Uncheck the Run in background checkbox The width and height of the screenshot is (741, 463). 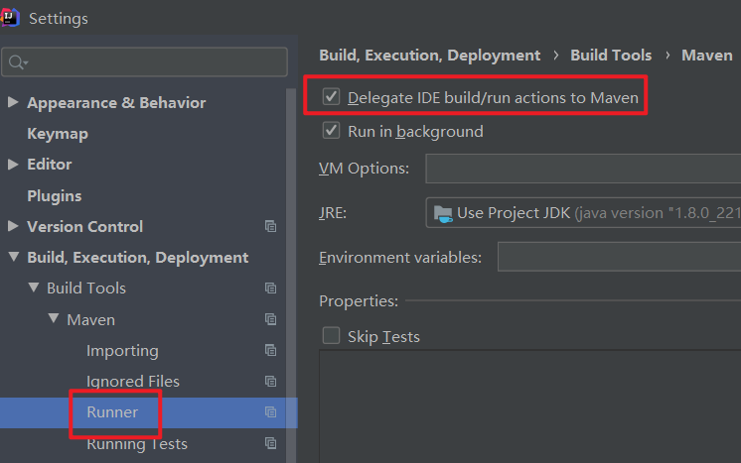click(331, 131)
